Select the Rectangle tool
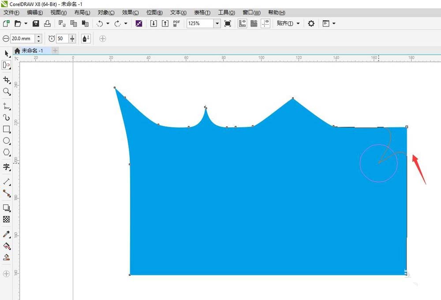 point(7,129)
